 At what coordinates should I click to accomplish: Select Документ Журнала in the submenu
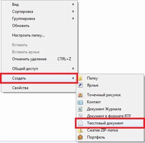click(110, 109)
